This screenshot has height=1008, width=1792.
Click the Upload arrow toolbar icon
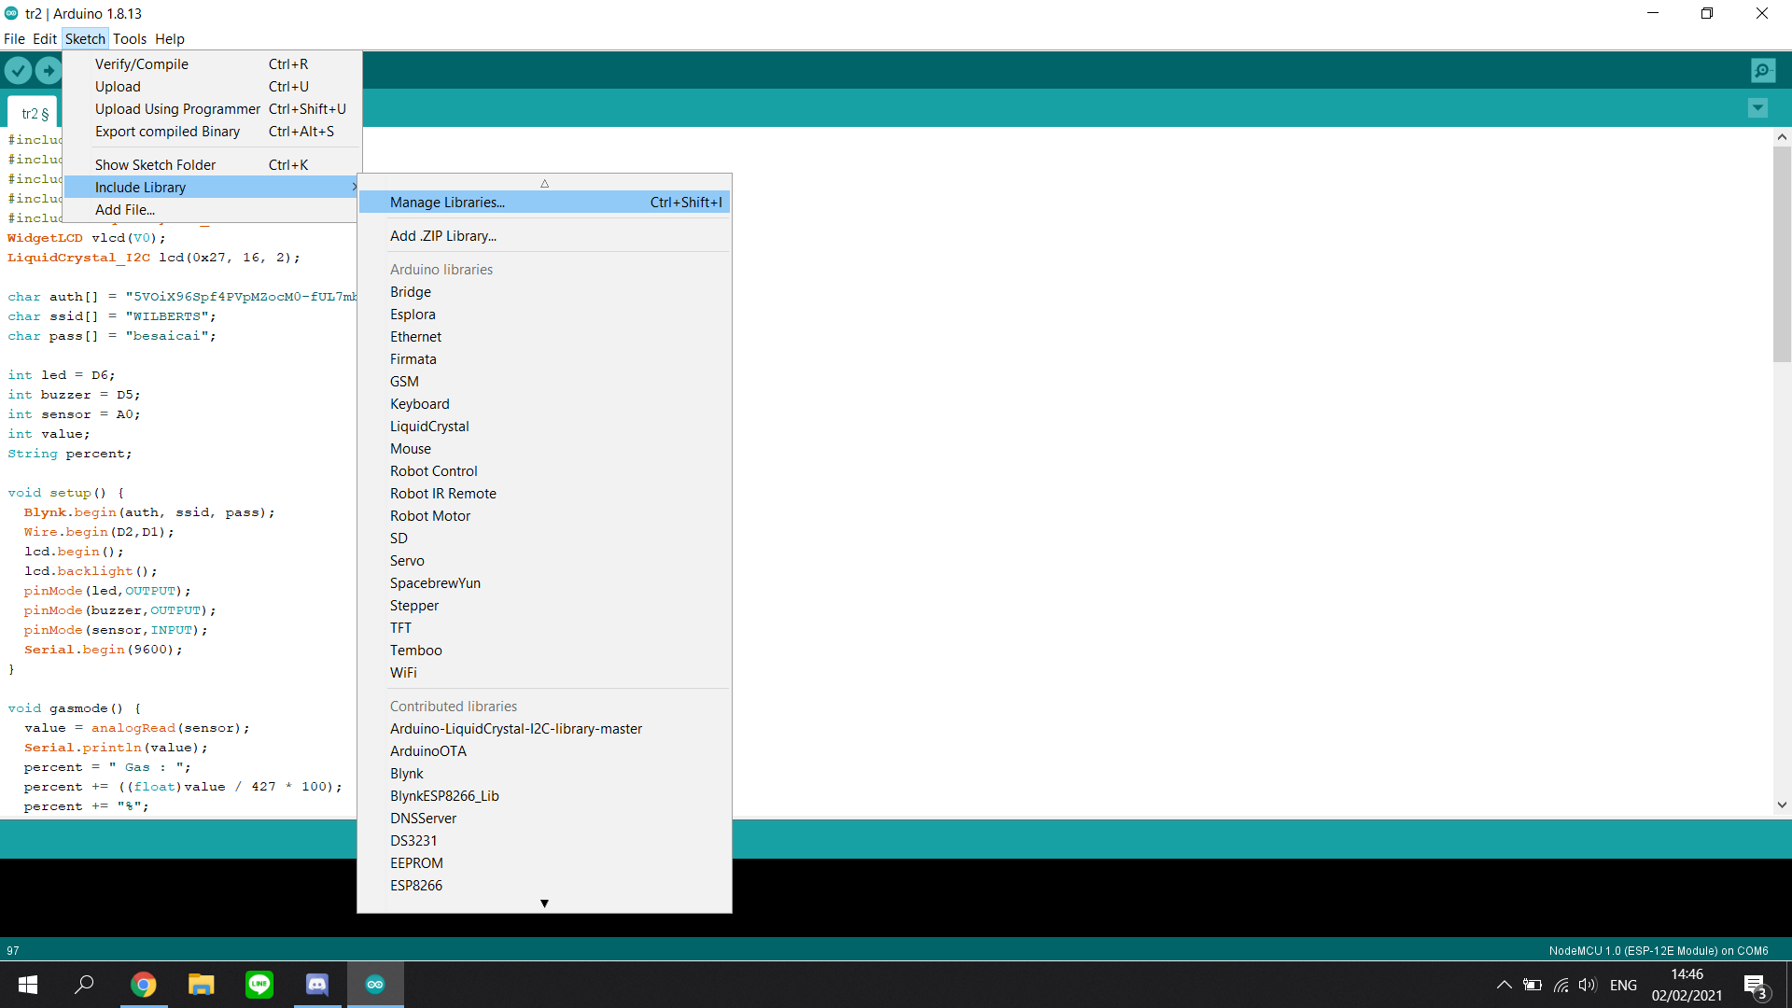[x=48, y=70]
